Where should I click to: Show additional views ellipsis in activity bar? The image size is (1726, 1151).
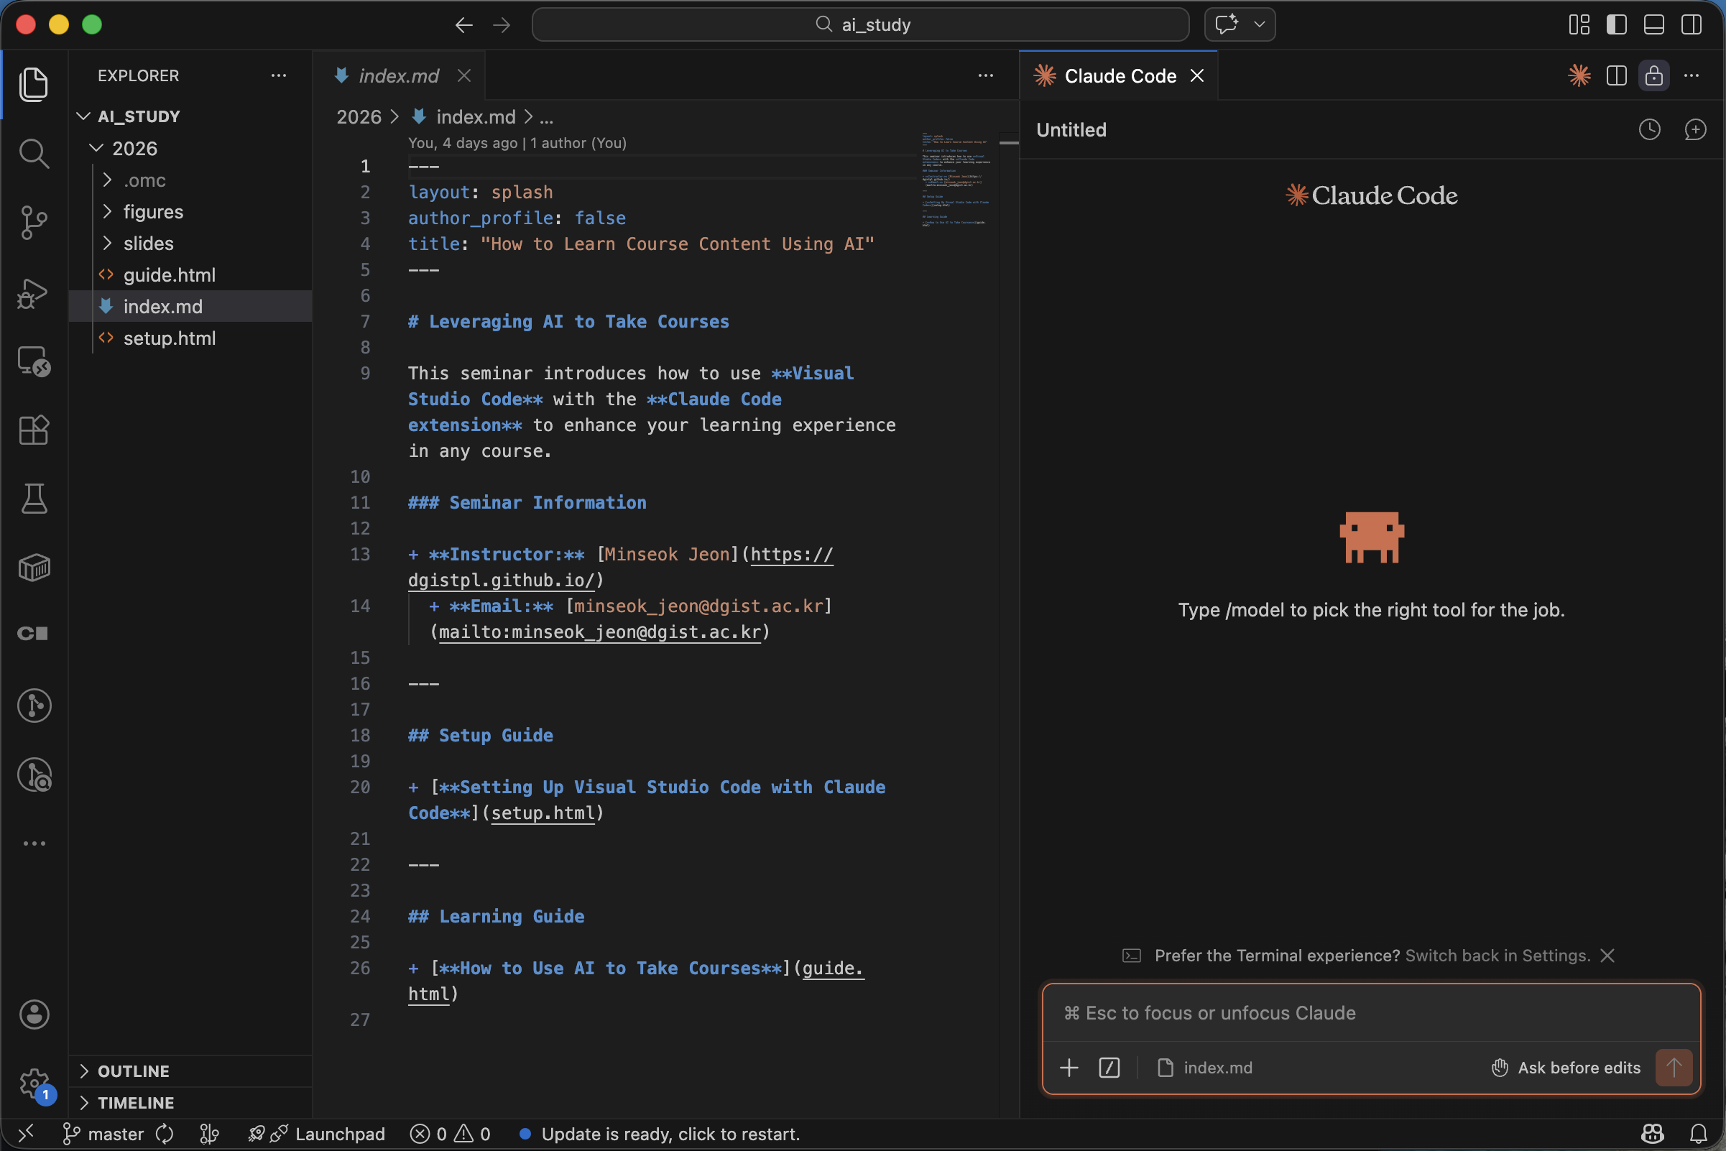tap(34, 843)
